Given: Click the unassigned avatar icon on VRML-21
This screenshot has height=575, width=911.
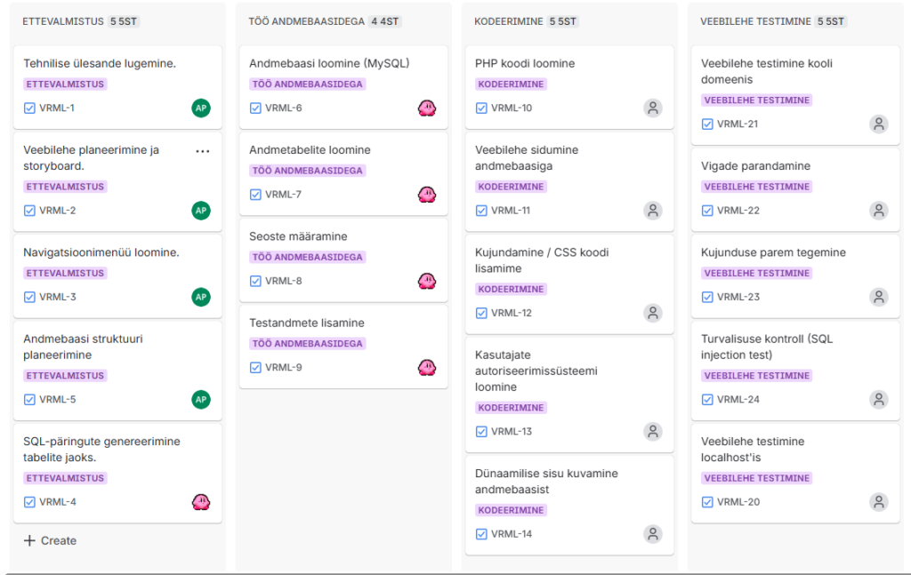Looking at the screenshot, I should (879, 124).
